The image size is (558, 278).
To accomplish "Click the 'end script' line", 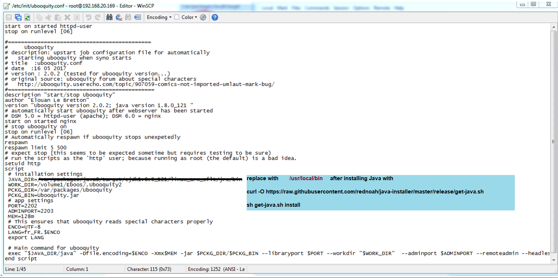I will pyautogui.click(x=21, y=258).
